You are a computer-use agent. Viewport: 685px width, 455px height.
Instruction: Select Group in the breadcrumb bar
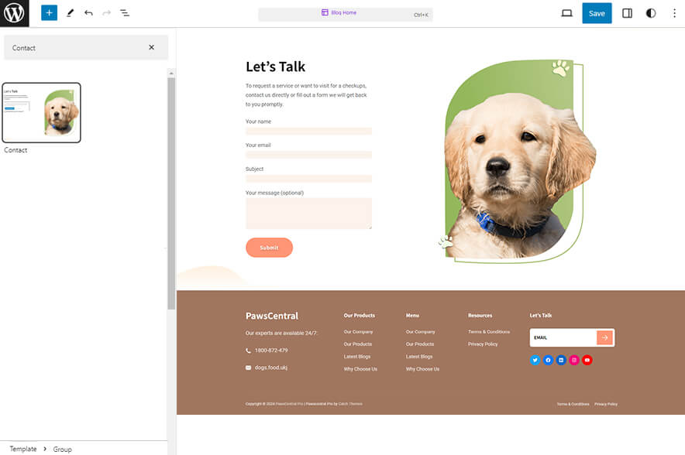coord(62,449)
